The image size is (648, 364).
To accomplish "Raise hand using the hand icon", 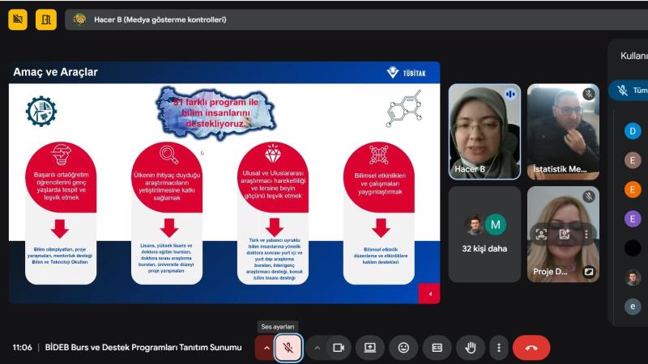I will (x=470, y=348).
